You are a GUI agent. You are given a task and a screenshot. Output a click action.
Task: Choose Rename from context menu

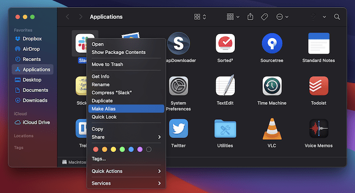(126, 84)
